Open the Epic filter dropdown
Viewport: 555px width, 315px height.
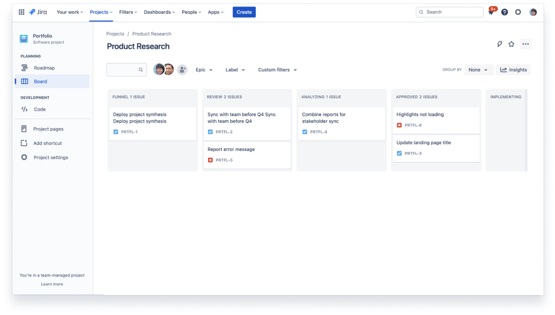[x=203, y=70]
